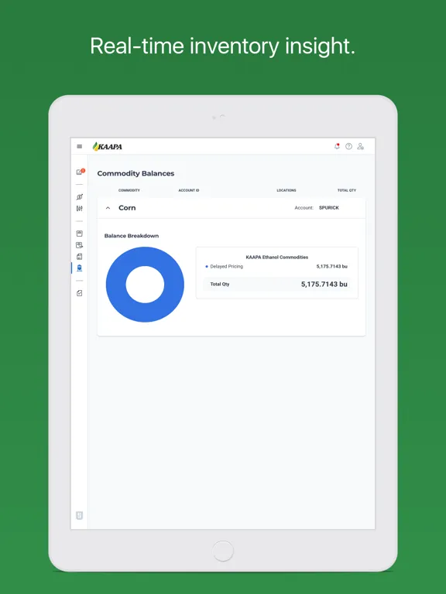Click the SPURICK account value
The height and width of the screenshot is (594, 446).
329,207
